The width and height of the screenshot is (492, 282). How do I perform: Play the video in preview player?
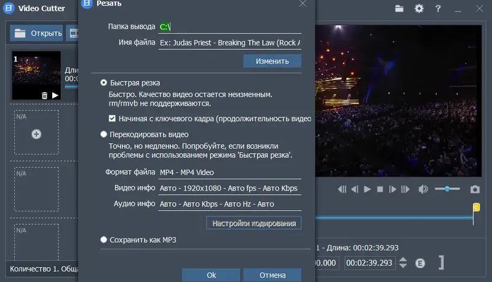367,189
